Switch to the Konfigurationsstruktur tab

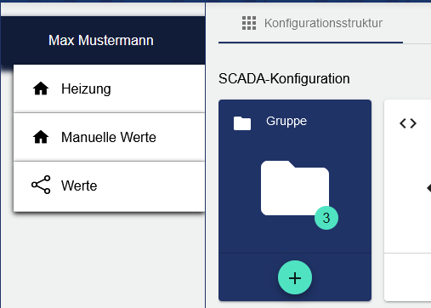point(311,24)
